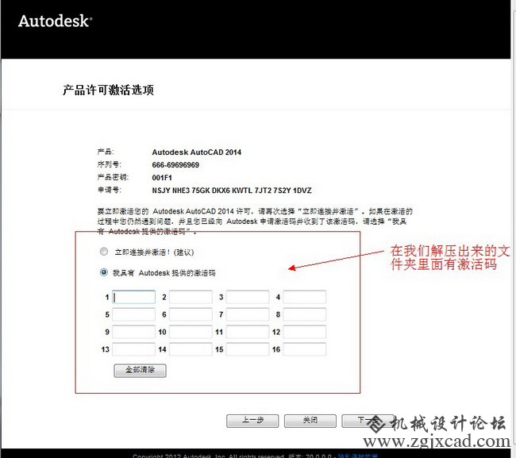Screen dimensions: 516x458
Task: Click activation code field 7
Action: [x=248, y=314]
